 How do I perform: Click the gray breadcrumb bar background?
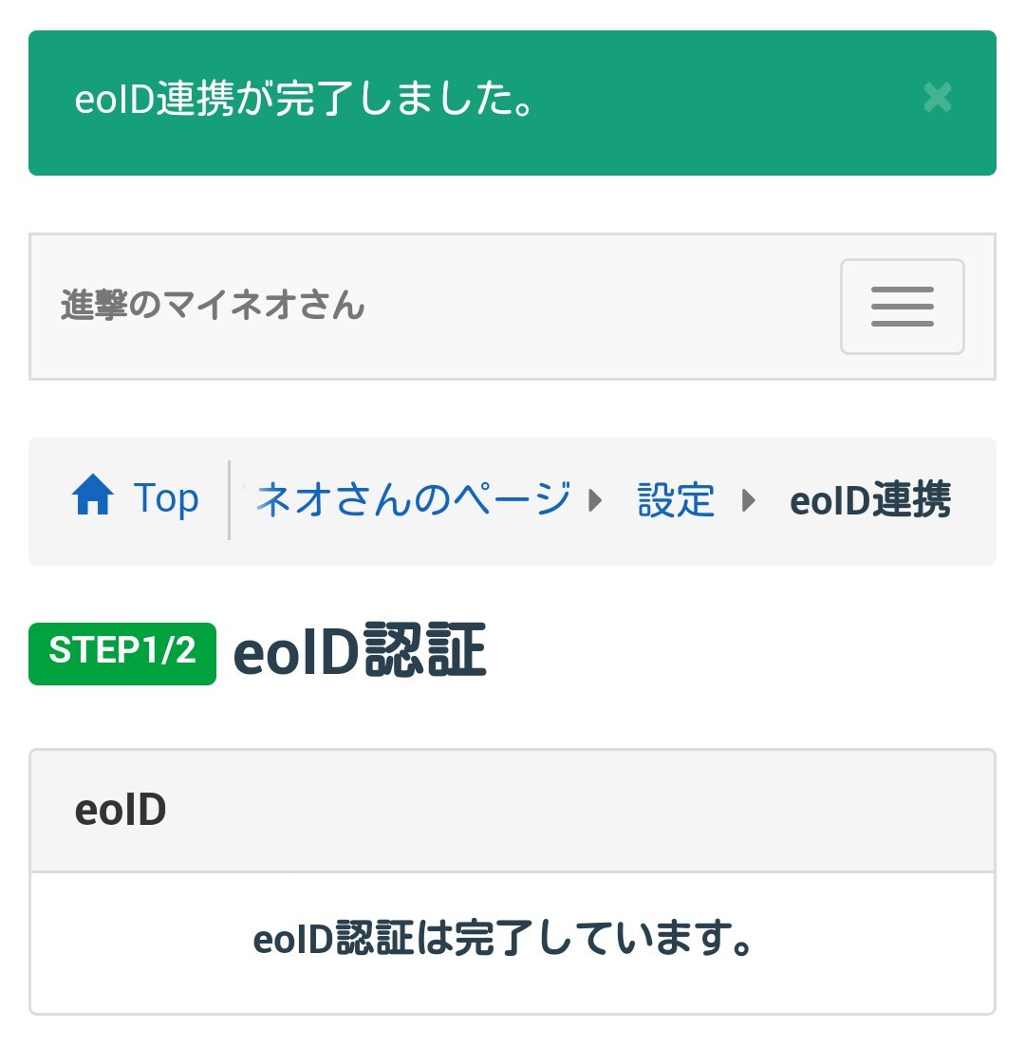coord(512,551)
